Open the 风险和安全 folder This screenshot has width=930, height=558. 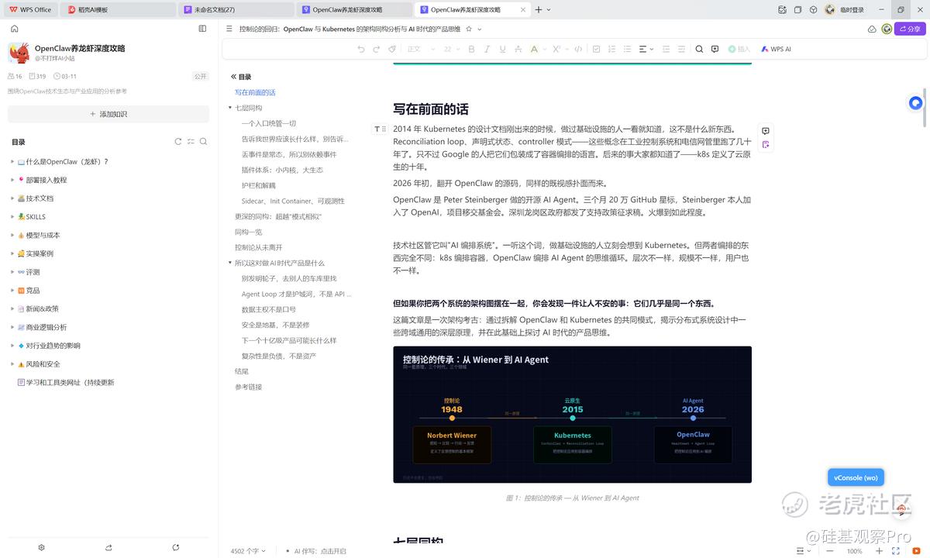[43, 364]
